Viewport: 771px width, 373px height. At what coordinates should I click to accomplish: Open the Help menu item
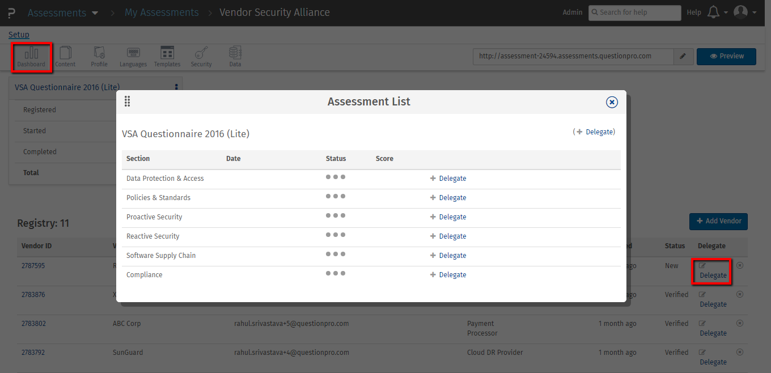[x=694, y=12]
